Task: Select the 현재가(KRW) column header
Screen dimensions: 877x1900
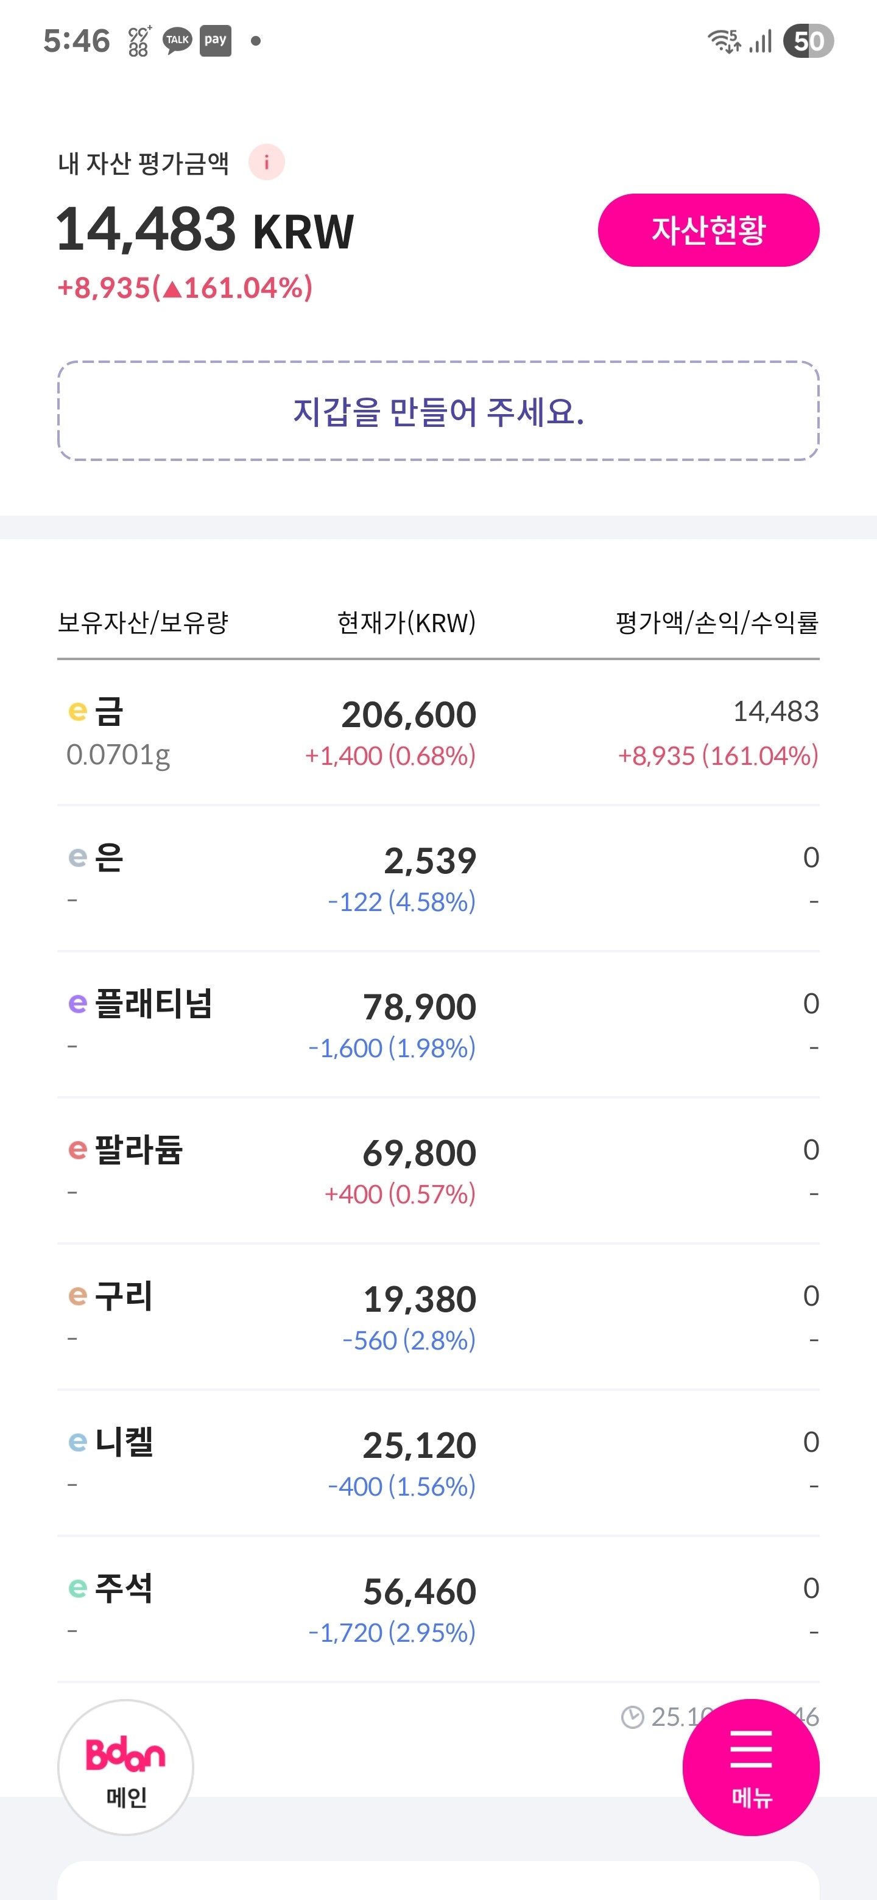Action: point(406,623)
